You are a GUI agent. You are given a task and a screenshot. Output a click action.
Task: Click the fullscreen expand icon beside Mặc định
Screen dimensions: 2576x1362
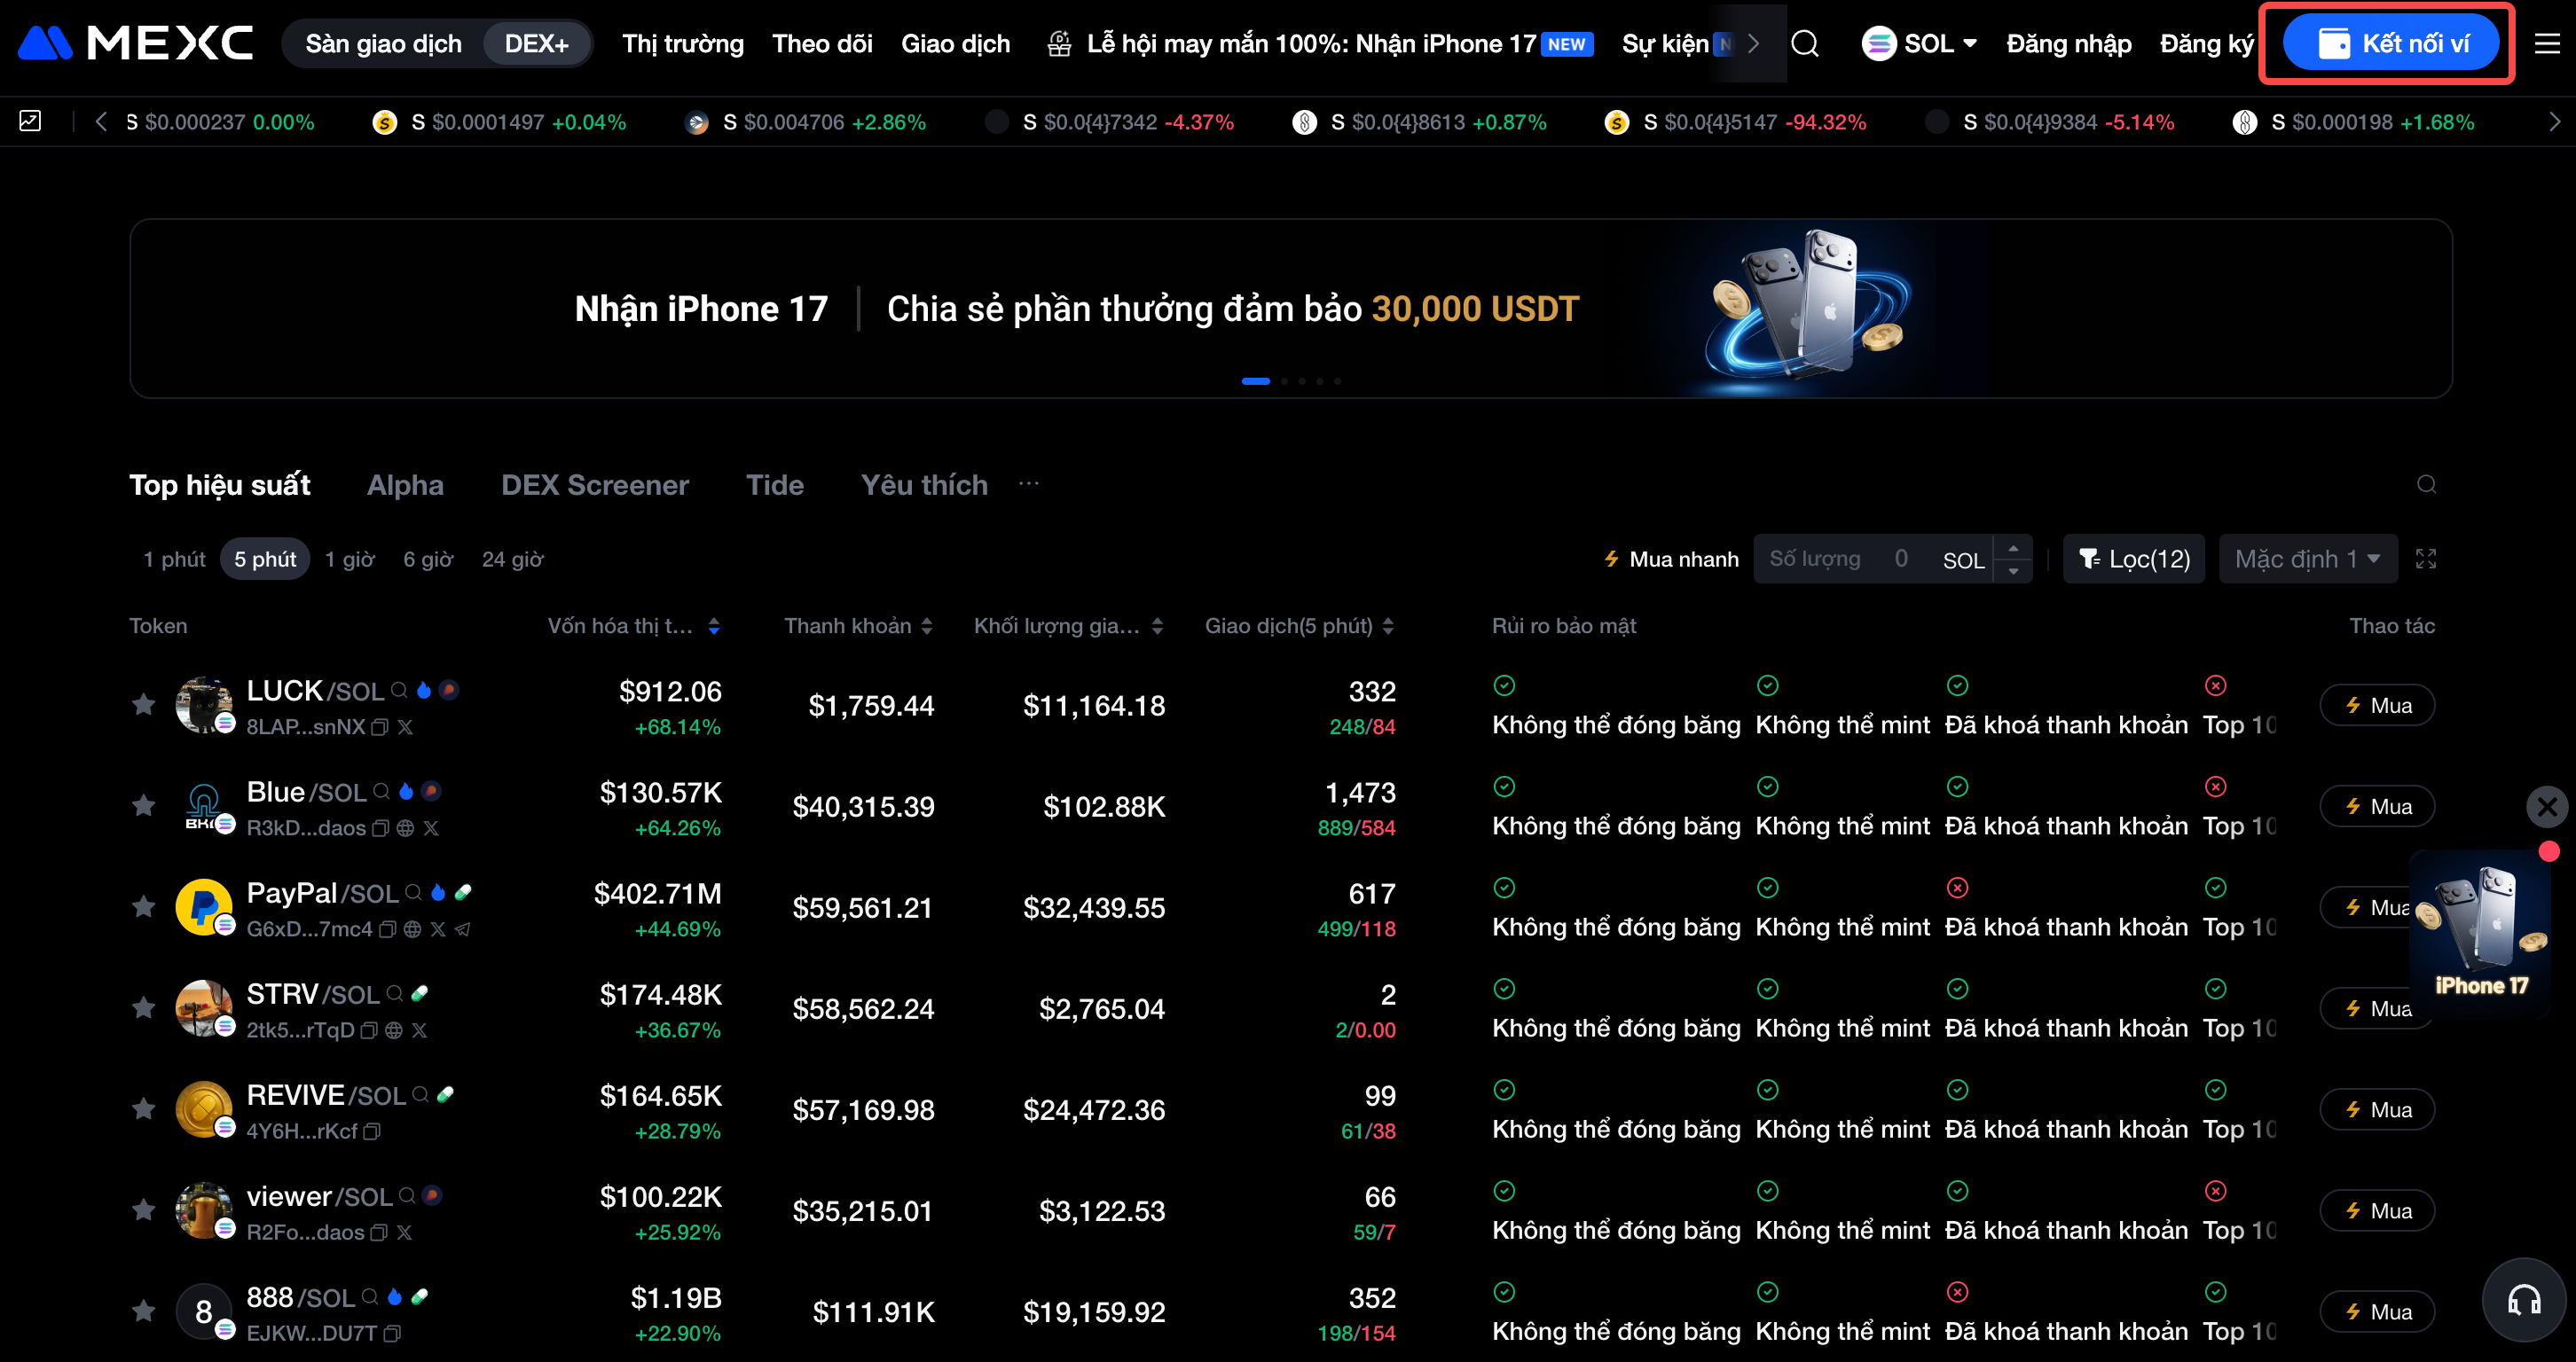[2425, 559]
